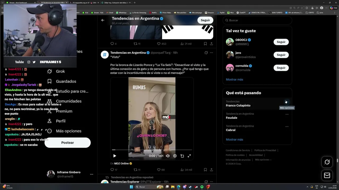The width and height of the screenshot is (339, 190).
Task: Open account menu next to Inframe timbero
Action: [91, 174]
